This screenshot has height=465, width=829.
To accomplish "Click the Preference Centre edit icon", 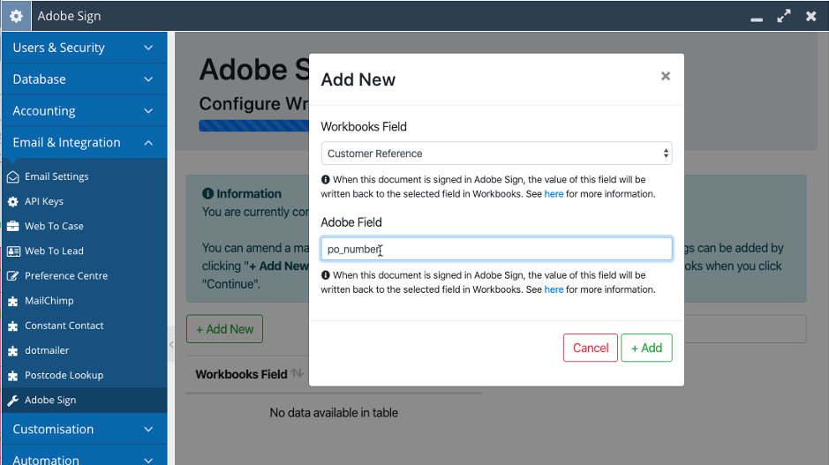I will (x=12, y=276).
